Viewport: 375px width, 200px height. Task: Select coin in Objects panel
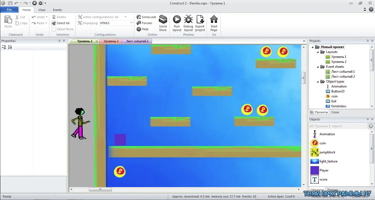318,143
